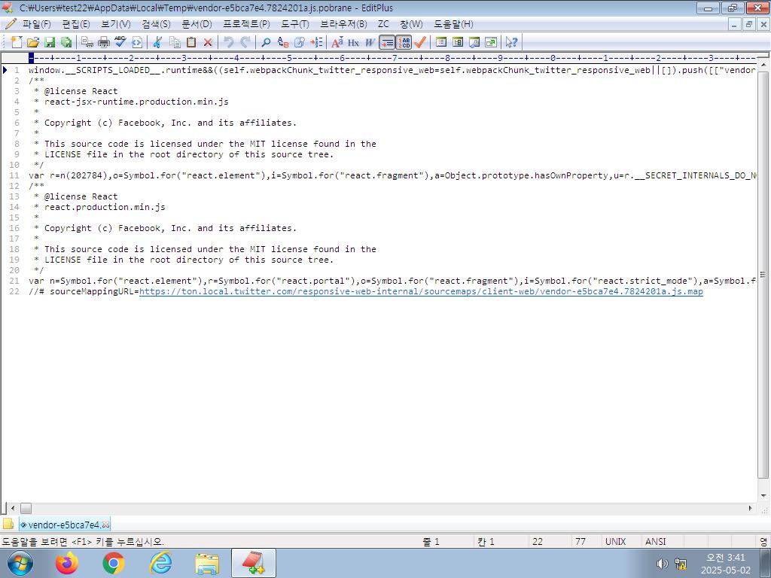Click the Redo arrow icon
The height and width of the screenshot is (578, 771).
pyautogui.click(x=245, y=42)
